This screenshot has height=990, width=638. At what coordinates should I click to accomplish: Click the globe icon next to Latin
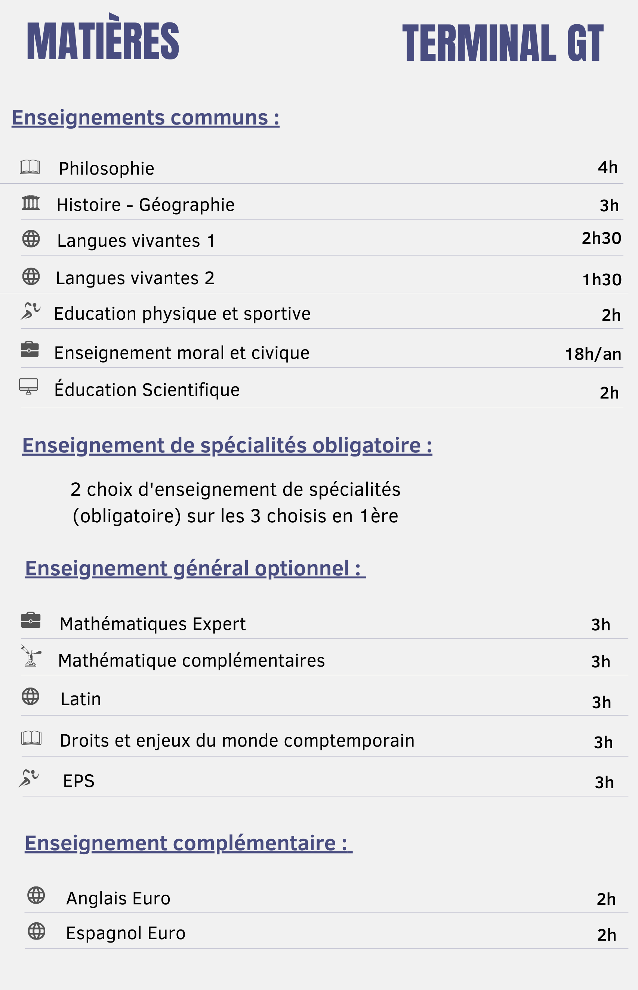pyautogui.click(x=30, y=696)
